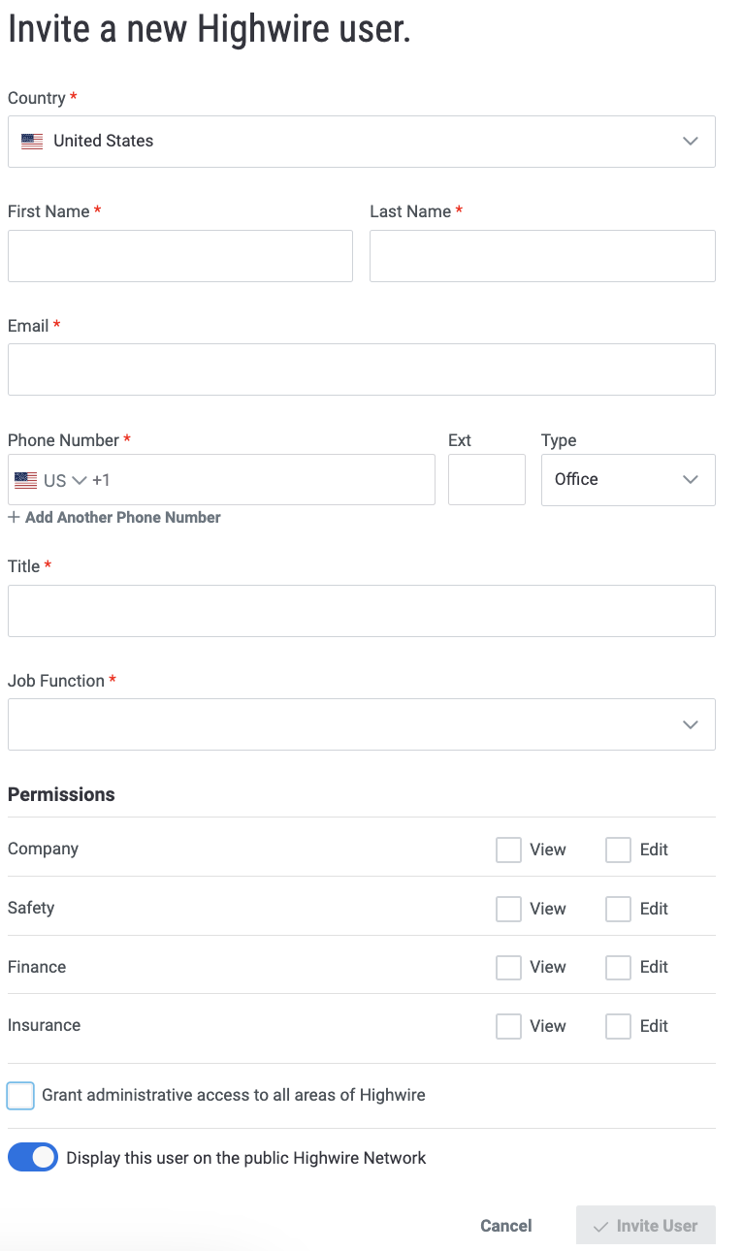The height and width of the screenshot is (1251, 743).
Task: Open the phone Type dropdown showing Office
Action: tap(628, 480)
